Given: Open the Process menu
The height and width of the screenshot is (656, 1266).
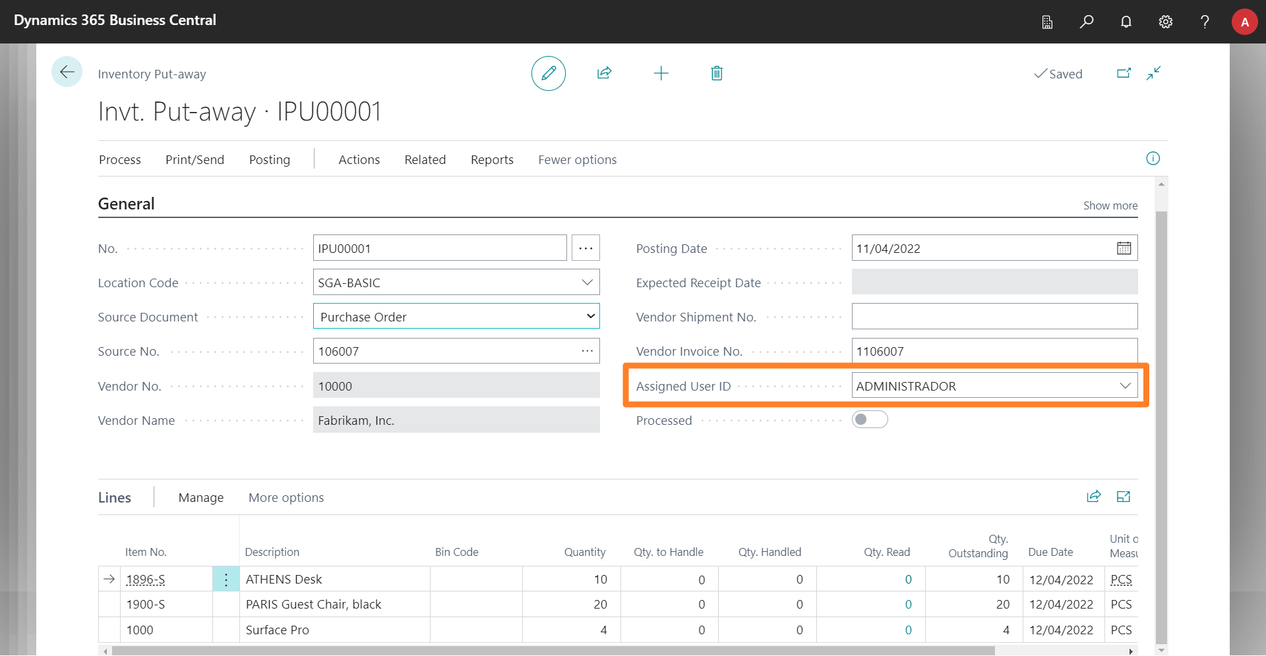Looking at the screenshot, I should pos(120,159).
